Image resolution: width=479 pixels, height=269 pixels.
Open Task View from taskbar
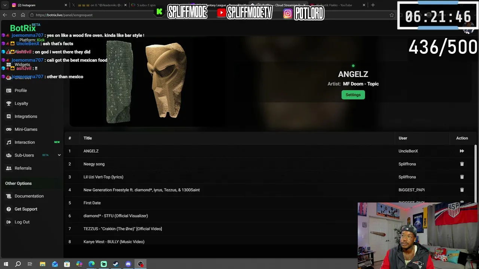pos(30,264)
